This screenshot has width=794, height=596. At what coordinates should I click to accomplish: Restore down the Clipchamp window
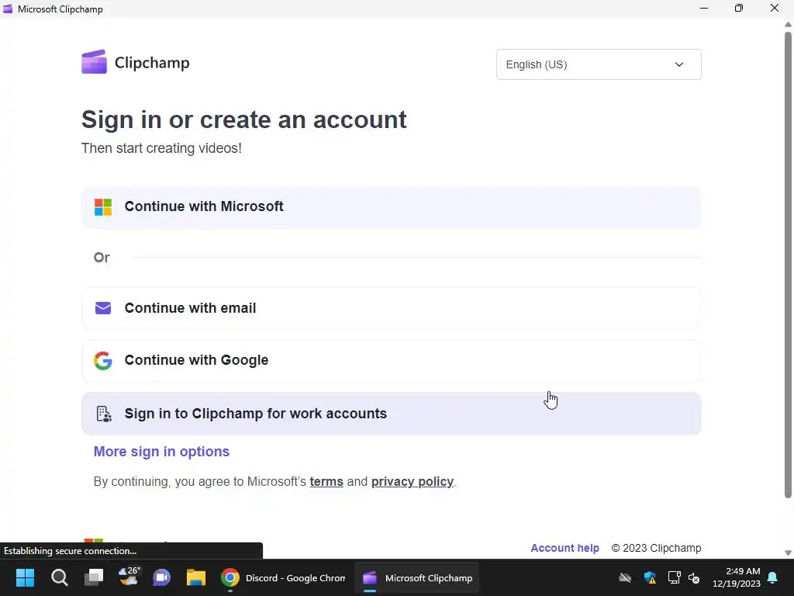tap(739, 8)
